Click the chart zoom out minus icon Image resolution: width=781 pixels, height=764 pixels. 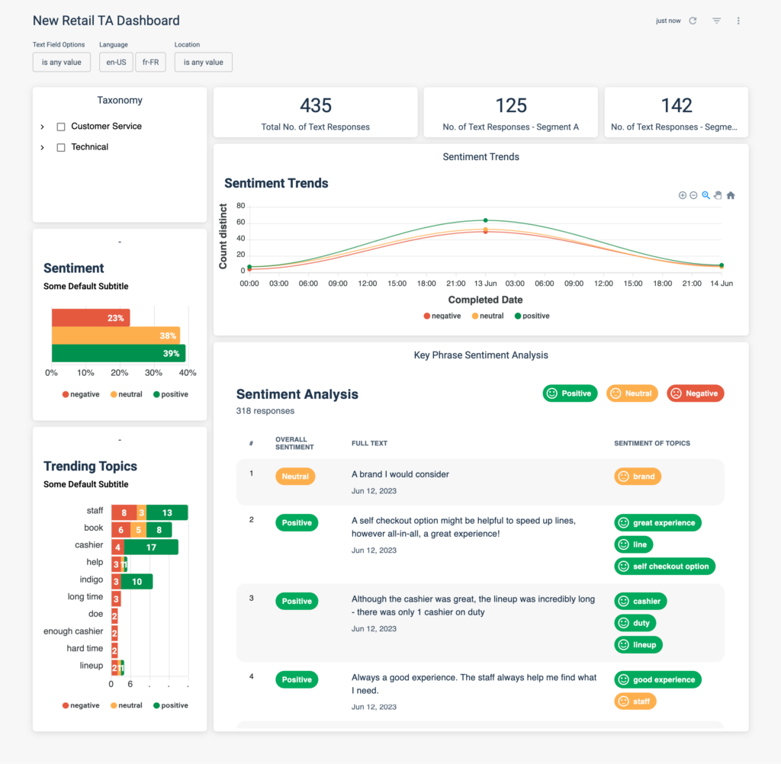point(693,195)
